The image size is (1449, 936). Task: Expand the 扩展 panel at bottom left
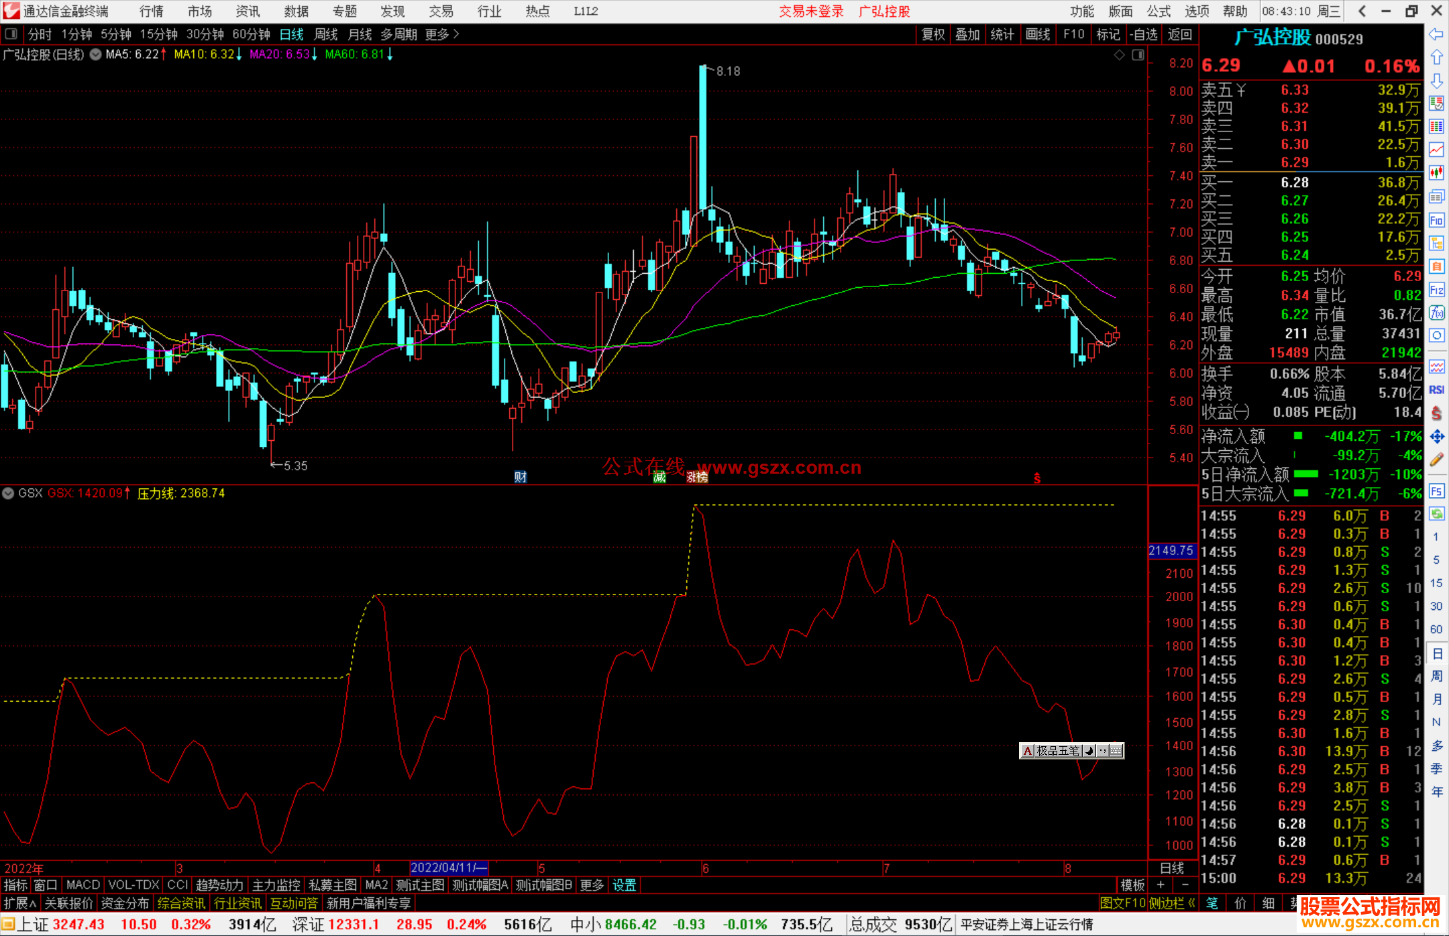pyautogui.click(x=19, y=903)
